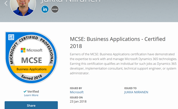Image resolution: width=178 pixels, height=109 pixels.
Task: Open the LinkedIn profile icon
Action: point(45,9)
